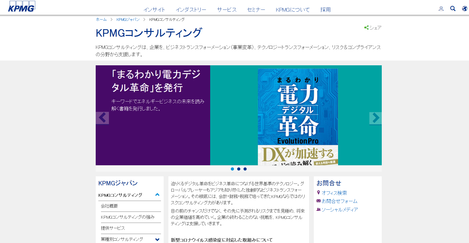Click the KPMGコンサルティング page title
Viewport: 469px width, 243px height.
point(149,33)
